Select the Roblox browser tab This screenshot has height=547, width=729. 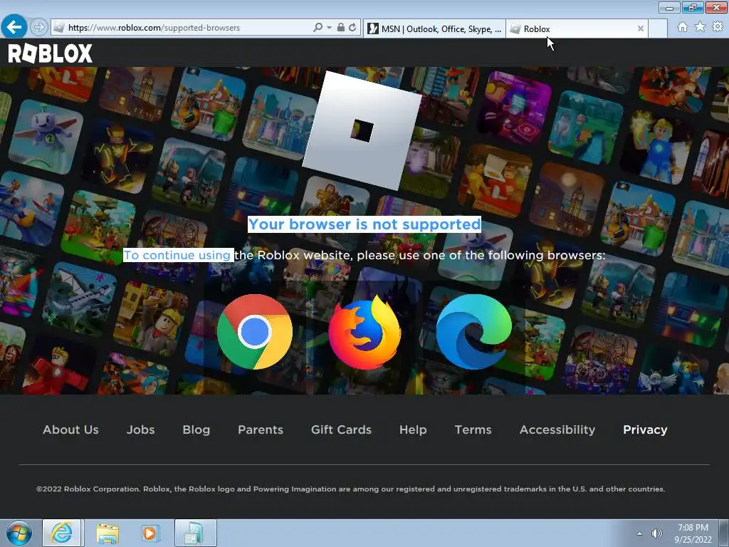[x=572, y=28]
